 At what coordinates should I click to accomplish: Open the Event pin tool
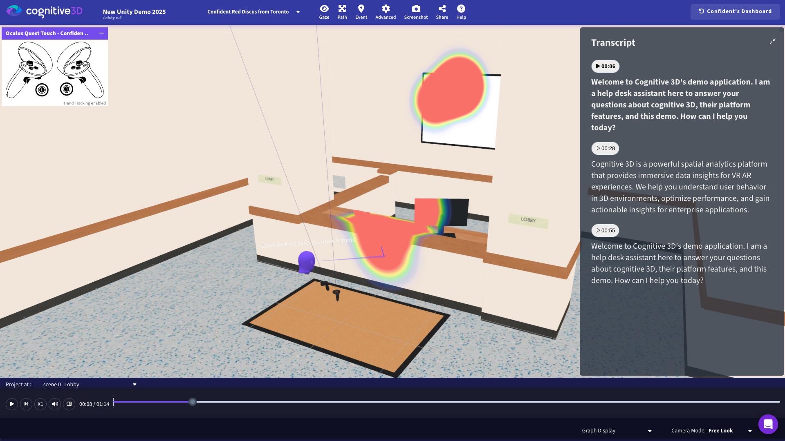pos(361,12)
